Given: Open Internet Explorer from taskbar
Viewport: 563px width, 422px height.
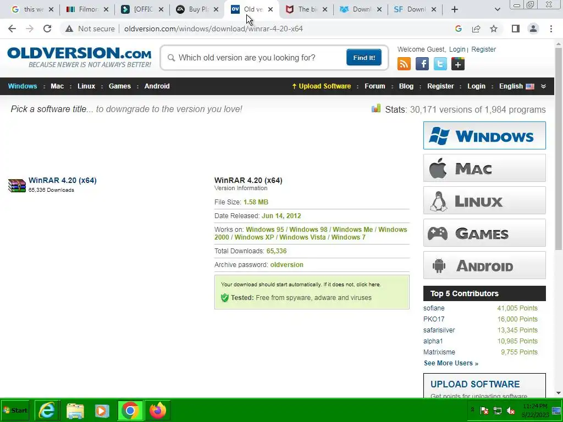Looking at the screenshot, I should (x=47, y=410).
